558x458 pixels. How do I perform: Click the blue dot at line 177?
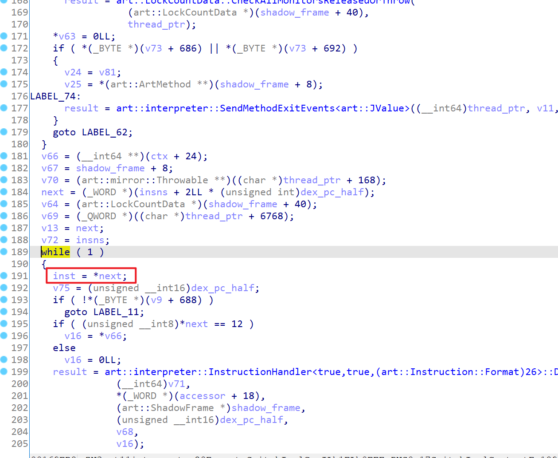4,108
